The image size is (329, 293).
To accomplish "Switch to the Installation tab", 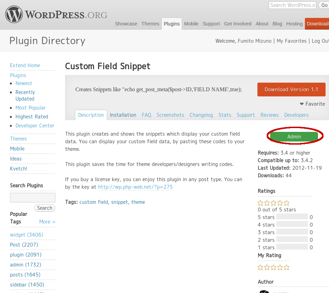I will point(123,115).
